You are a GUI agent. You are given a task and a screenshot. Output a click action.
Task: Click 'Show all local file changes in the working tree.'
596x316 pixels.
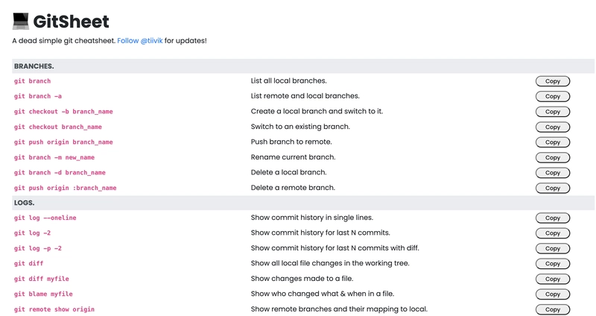point(330,263)
